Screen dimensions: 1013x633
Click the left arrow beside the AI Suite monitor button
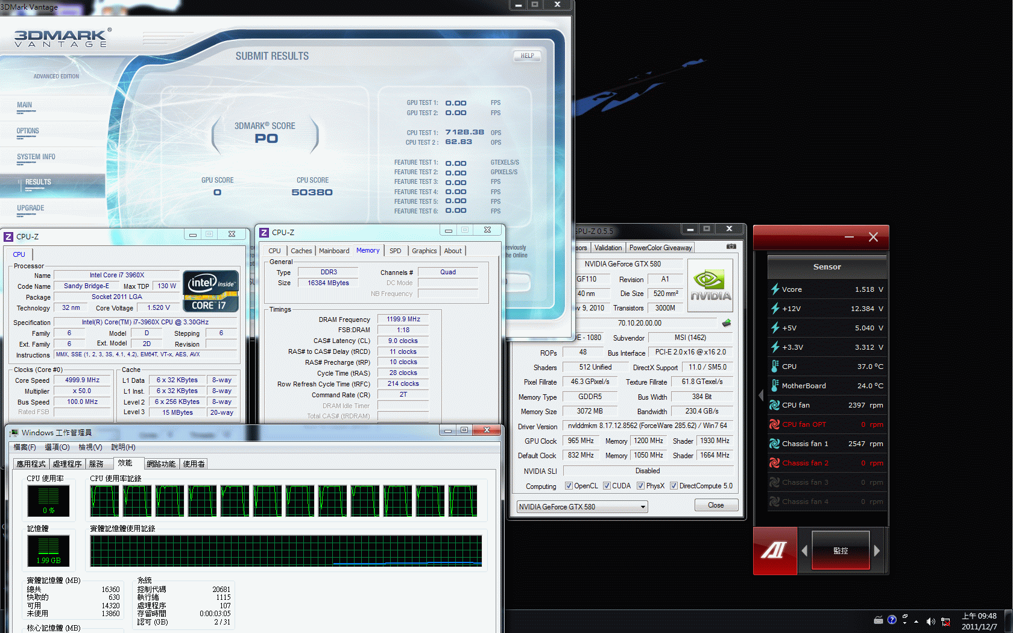(804, 550)
